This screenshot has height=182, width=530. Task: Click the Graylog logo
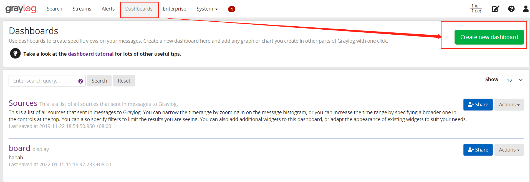(21, 9)
